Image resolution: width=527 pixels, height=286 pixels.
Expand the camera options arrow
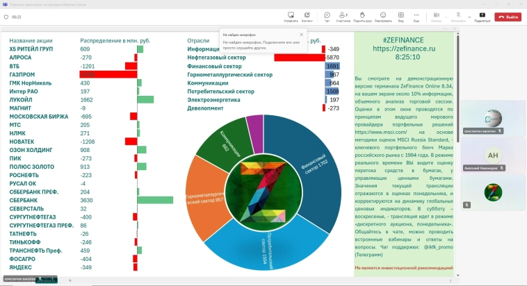(446, 17)
